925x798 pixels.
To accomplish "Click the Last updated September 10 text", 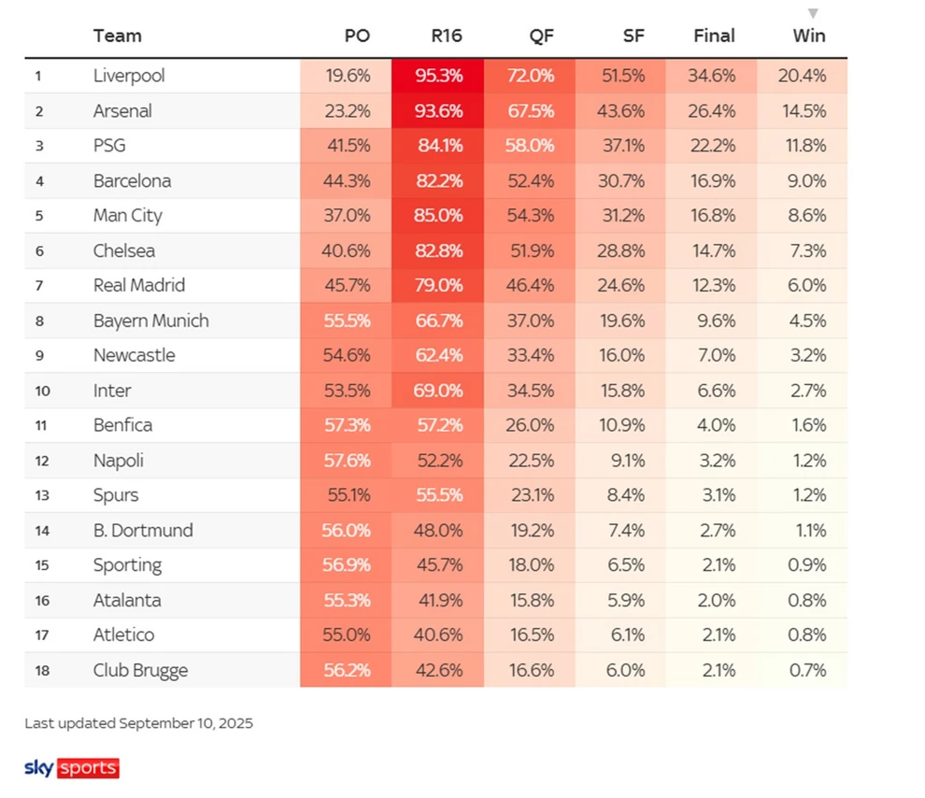I will pyautogui.click(x=138, y=723).
